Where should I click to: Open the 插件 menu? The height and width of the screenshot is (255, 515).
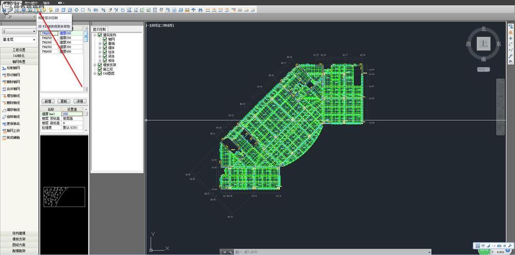point(46,3)
